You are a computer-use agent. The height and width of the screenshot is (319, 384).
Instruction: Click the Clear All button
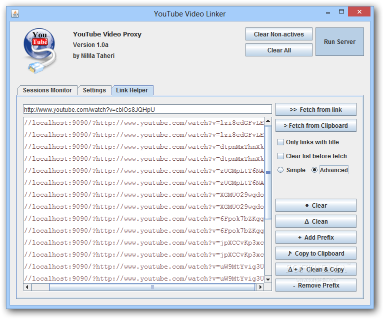tap(278, 50)
